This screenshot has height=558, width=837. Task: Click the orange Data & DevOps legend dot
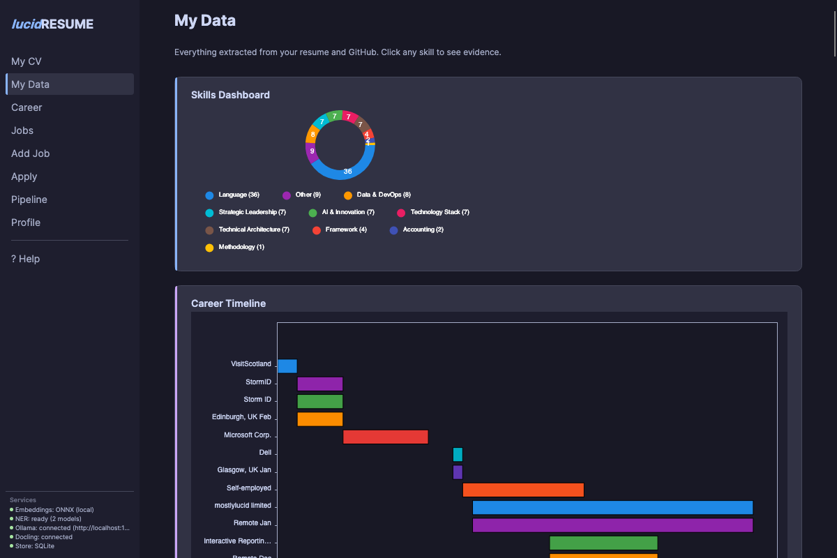click(x=348, y=195)
